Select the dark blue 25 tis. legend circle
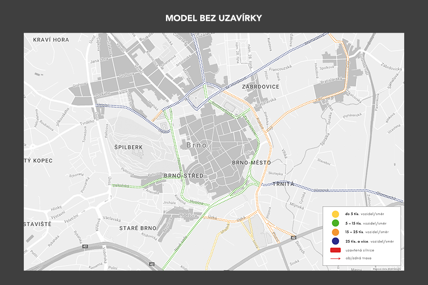 point(335,241)
